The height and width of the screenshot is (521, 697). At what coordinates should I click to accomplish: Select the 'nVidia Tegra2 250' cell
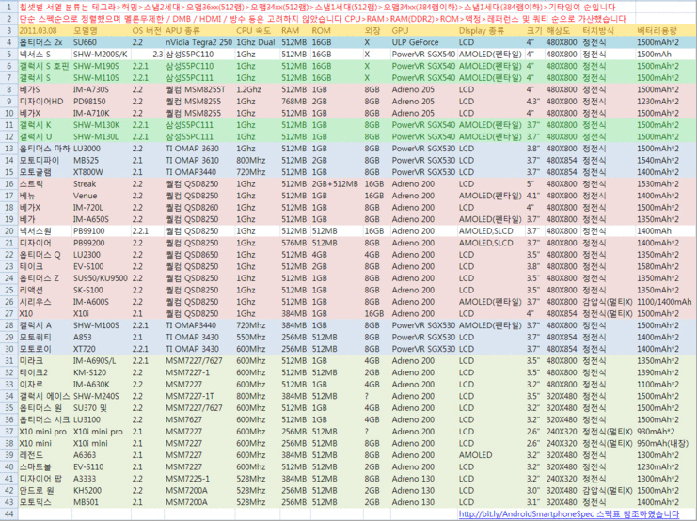tap(198, 42)
